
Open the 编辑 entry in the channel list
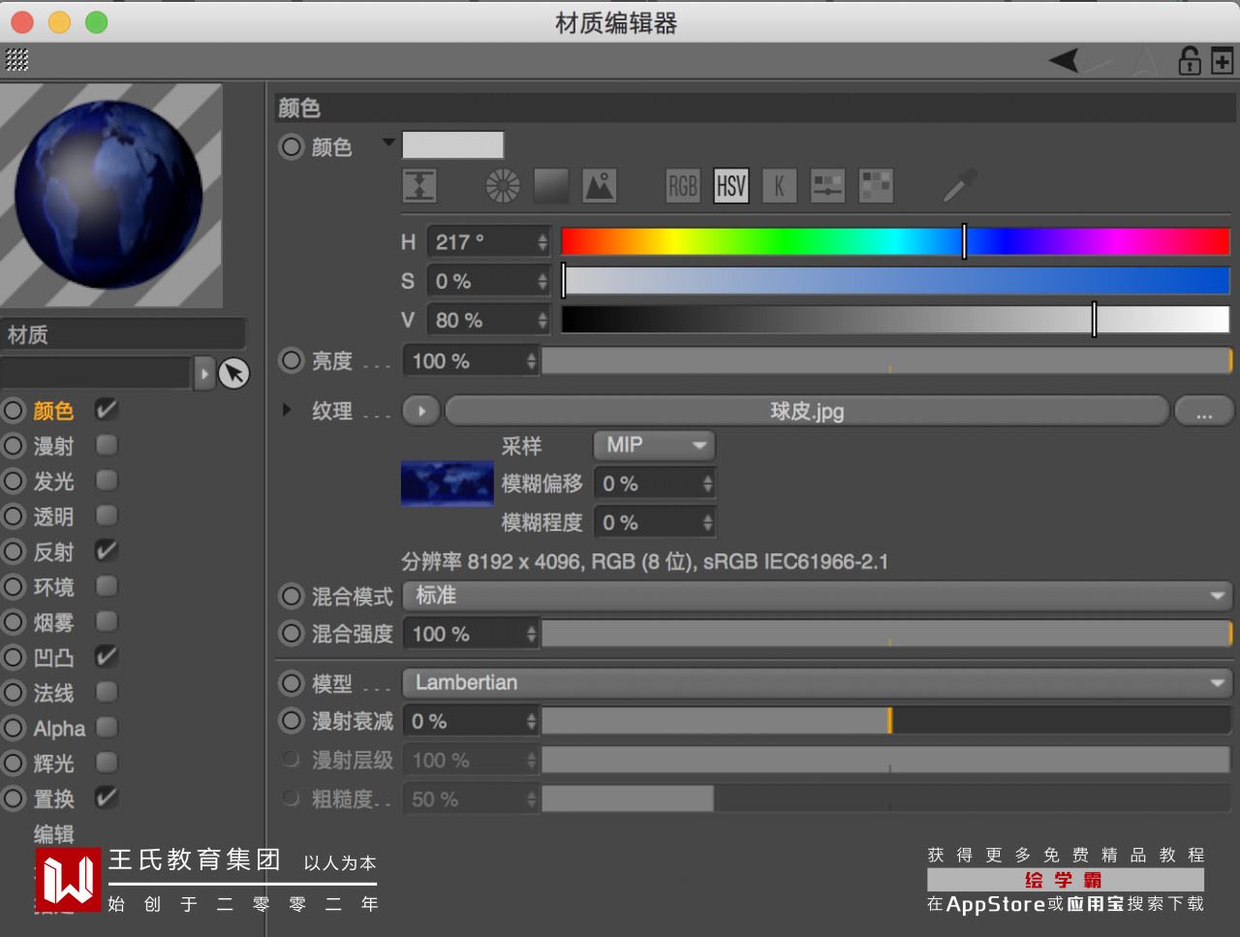(53, 833)
